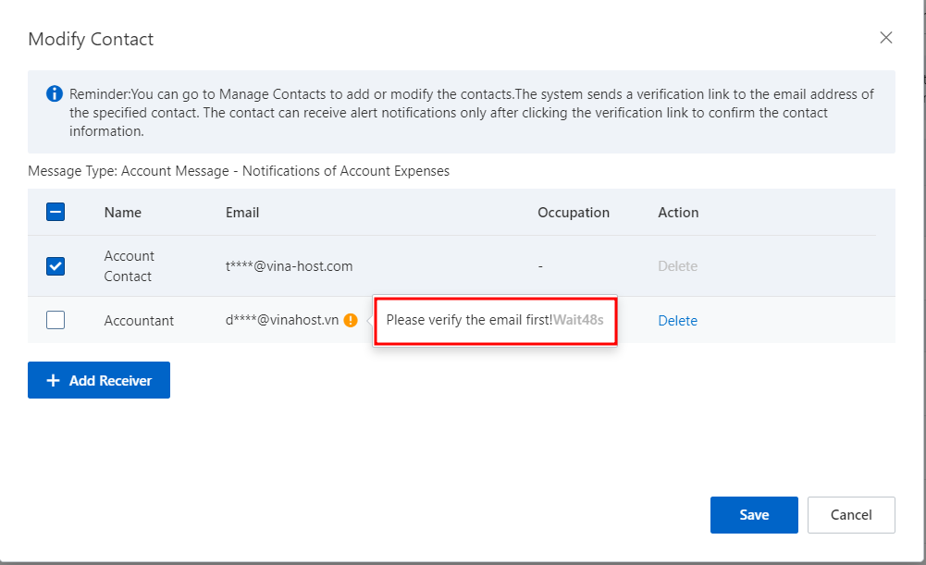Viewport: 926px width, 565px height.
Task: Cancel the contact modification
Action: pyautogui.click(x=851, y=515)
